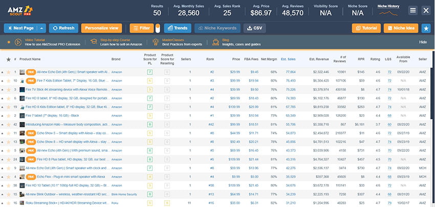Image resolution: width=435 pixels, height=207 pixels.
Task: Click the Hot badge on Fire HD 8 Plus
Action: (x=31, y=159)
